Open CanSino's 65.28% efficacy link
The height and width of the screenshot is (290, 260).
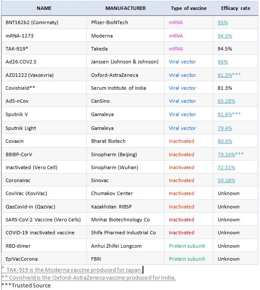coord(226,101)
